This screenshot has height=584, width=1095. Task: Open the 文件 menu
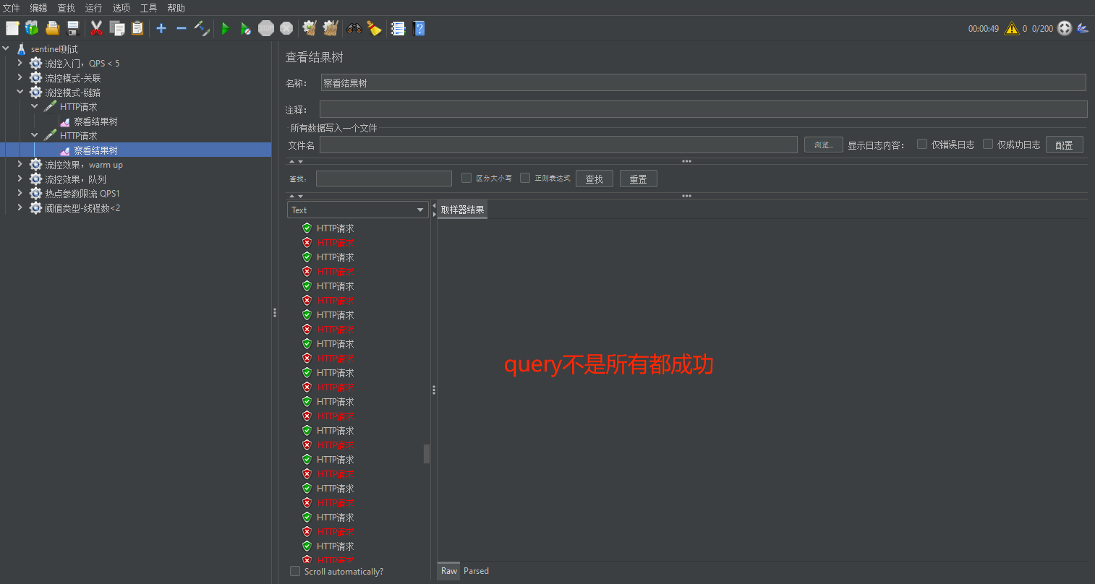pos(11,8)
